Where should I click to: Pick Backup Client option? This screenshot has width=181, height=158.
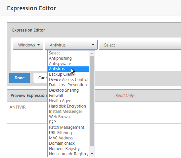pos(68,74)
